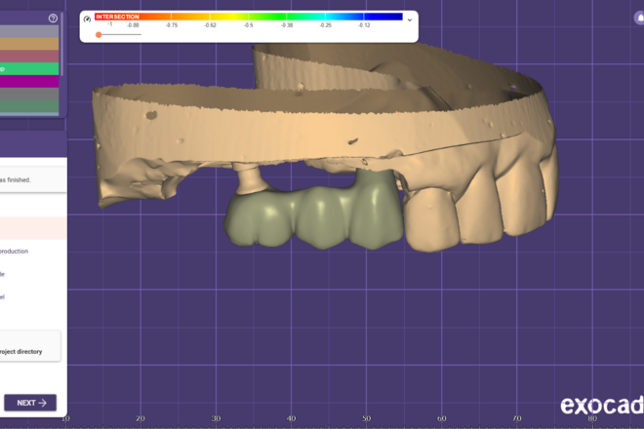Select the magenta layer row
The width and height of the screenshot is (644, 429).
point(29,81)
